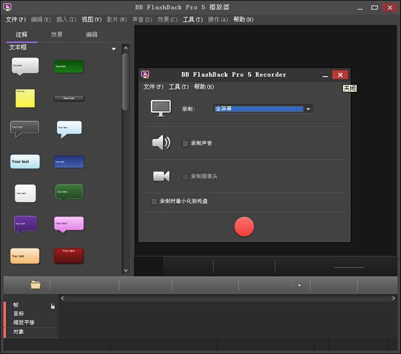
Task: Switch to the 编辑 tab in the left panel
Action: click(x=92, y=34)
